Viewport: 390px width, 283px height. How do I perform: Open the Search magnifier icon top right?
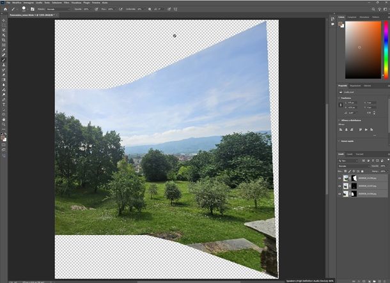click(373, 9)
